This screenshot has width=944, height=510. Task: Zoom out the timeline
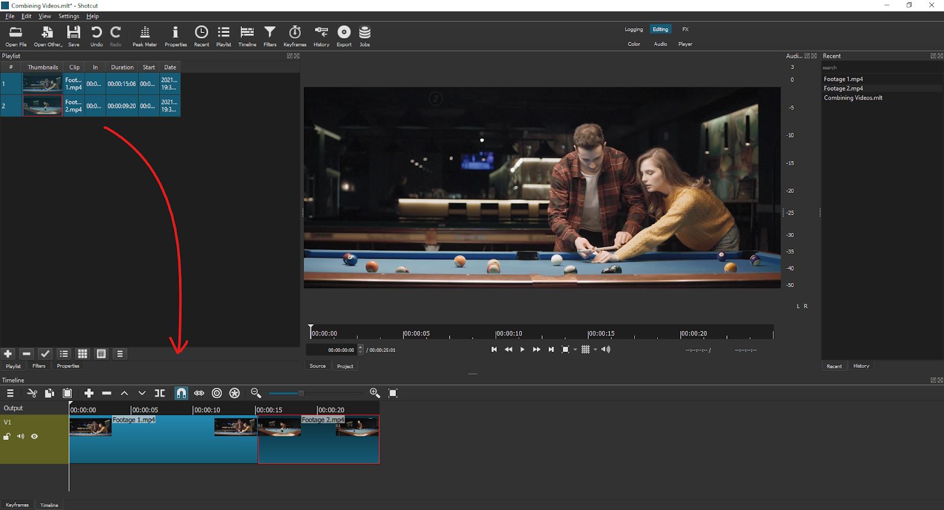[256, 393]
